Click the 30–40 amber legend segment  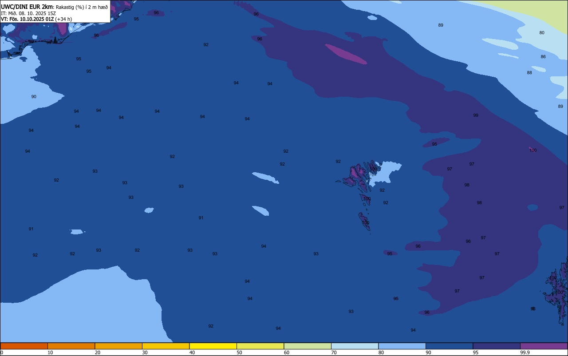coord(166,346)
